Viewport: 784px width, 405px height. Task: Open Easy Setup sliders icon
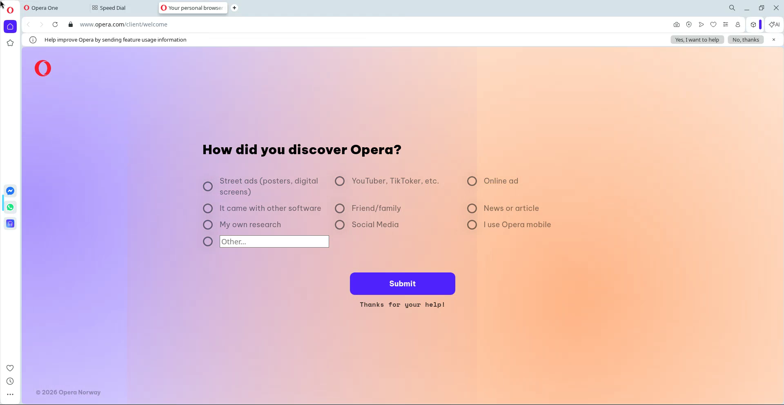tap(726, 24)
